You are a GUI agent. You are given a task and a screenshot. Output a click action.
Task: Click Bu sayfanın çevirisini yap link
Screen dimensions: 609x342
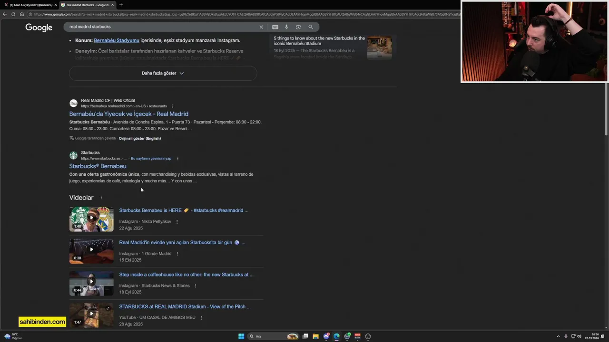(151, 158)
